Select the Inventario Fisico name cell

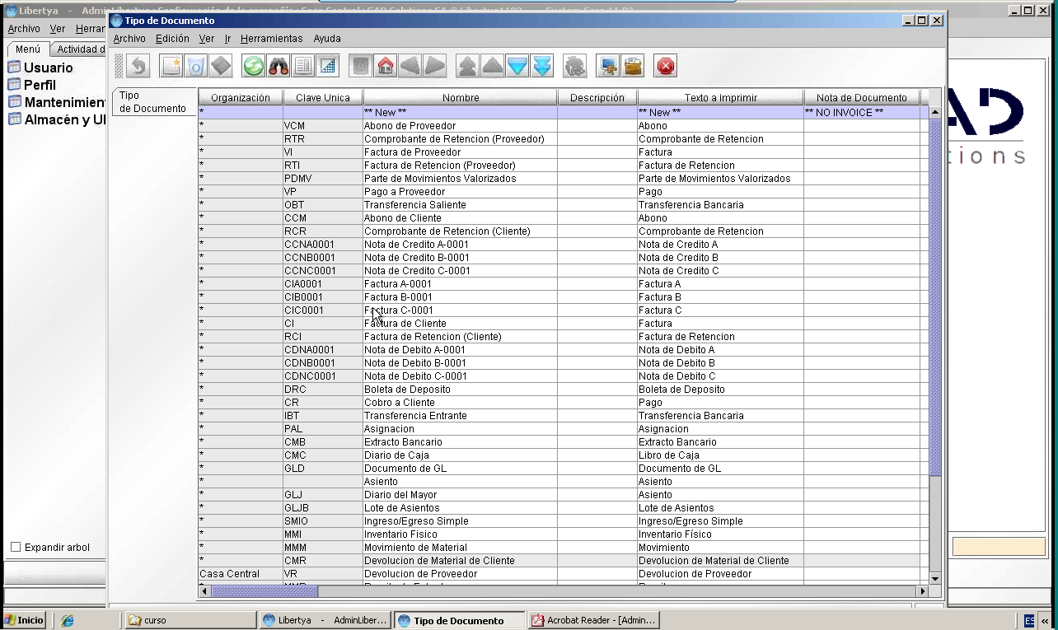[x=461, y=534]
